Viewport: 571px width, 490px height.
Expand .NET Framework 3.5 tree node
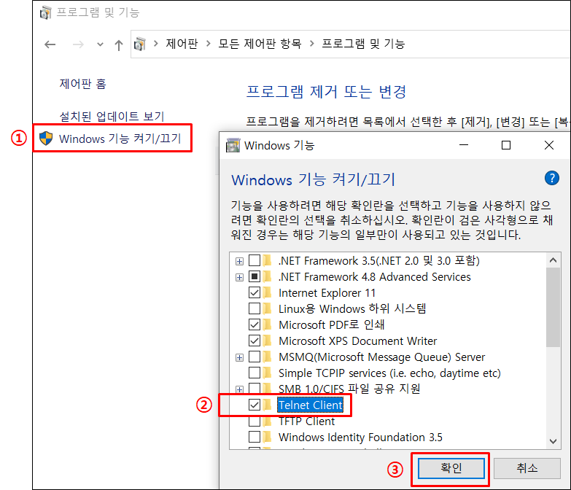(x=239, y=261)
